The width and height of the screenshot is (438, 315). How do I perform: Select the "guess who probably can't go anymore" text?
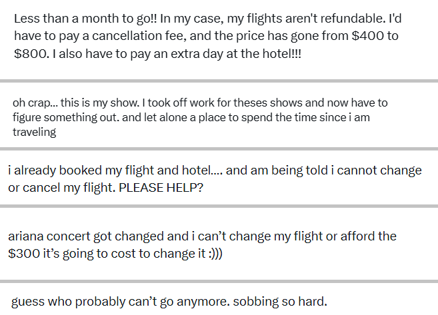tap(121, 301)
